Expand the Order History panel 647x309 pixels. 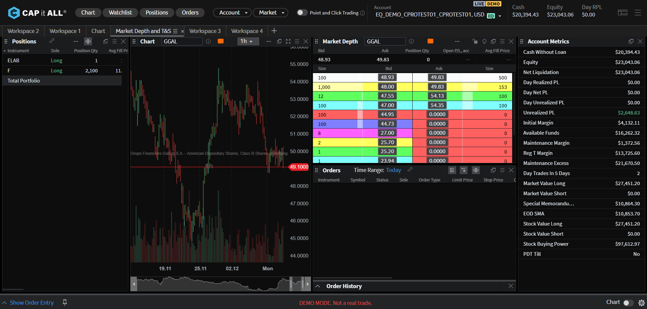tap(318, 286)
